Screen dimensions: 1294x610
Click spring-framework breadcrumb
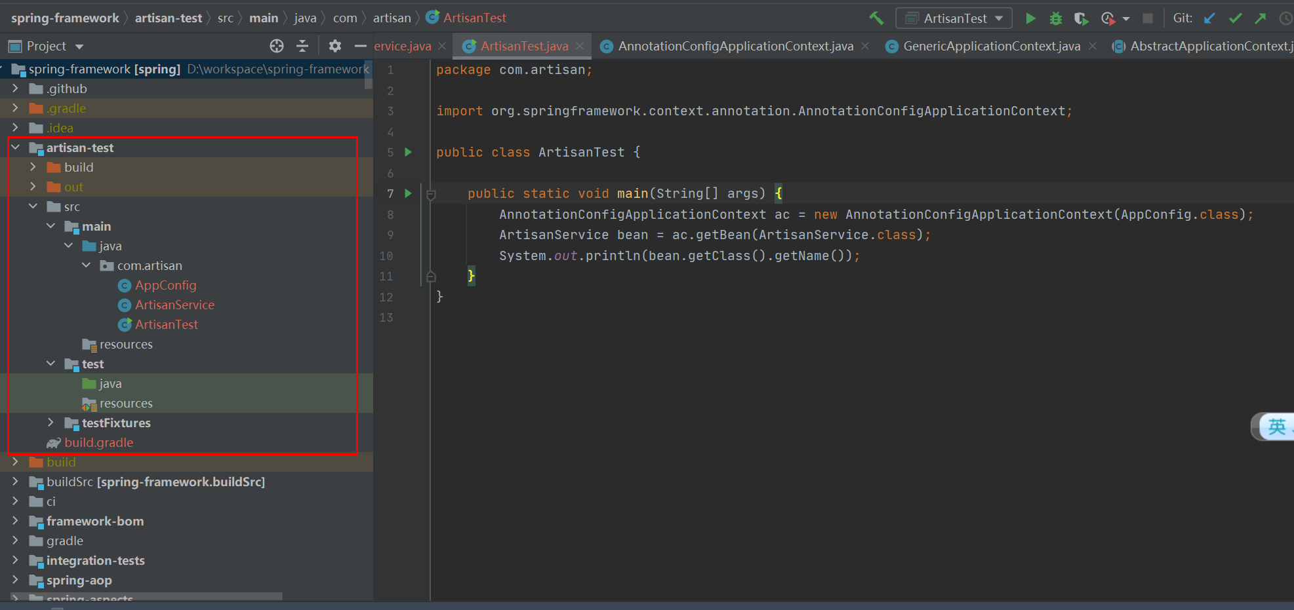tap(65, 18)
